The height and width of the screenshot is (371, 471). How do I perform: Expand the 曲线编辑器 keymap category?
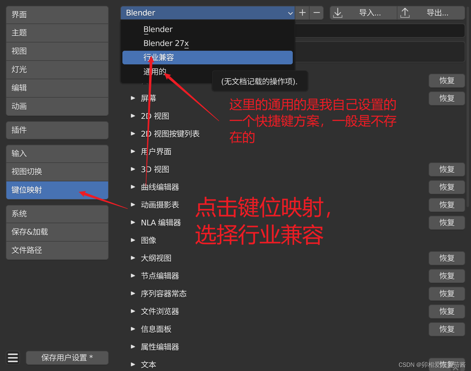pyautogui.click(x=133, y=187)
